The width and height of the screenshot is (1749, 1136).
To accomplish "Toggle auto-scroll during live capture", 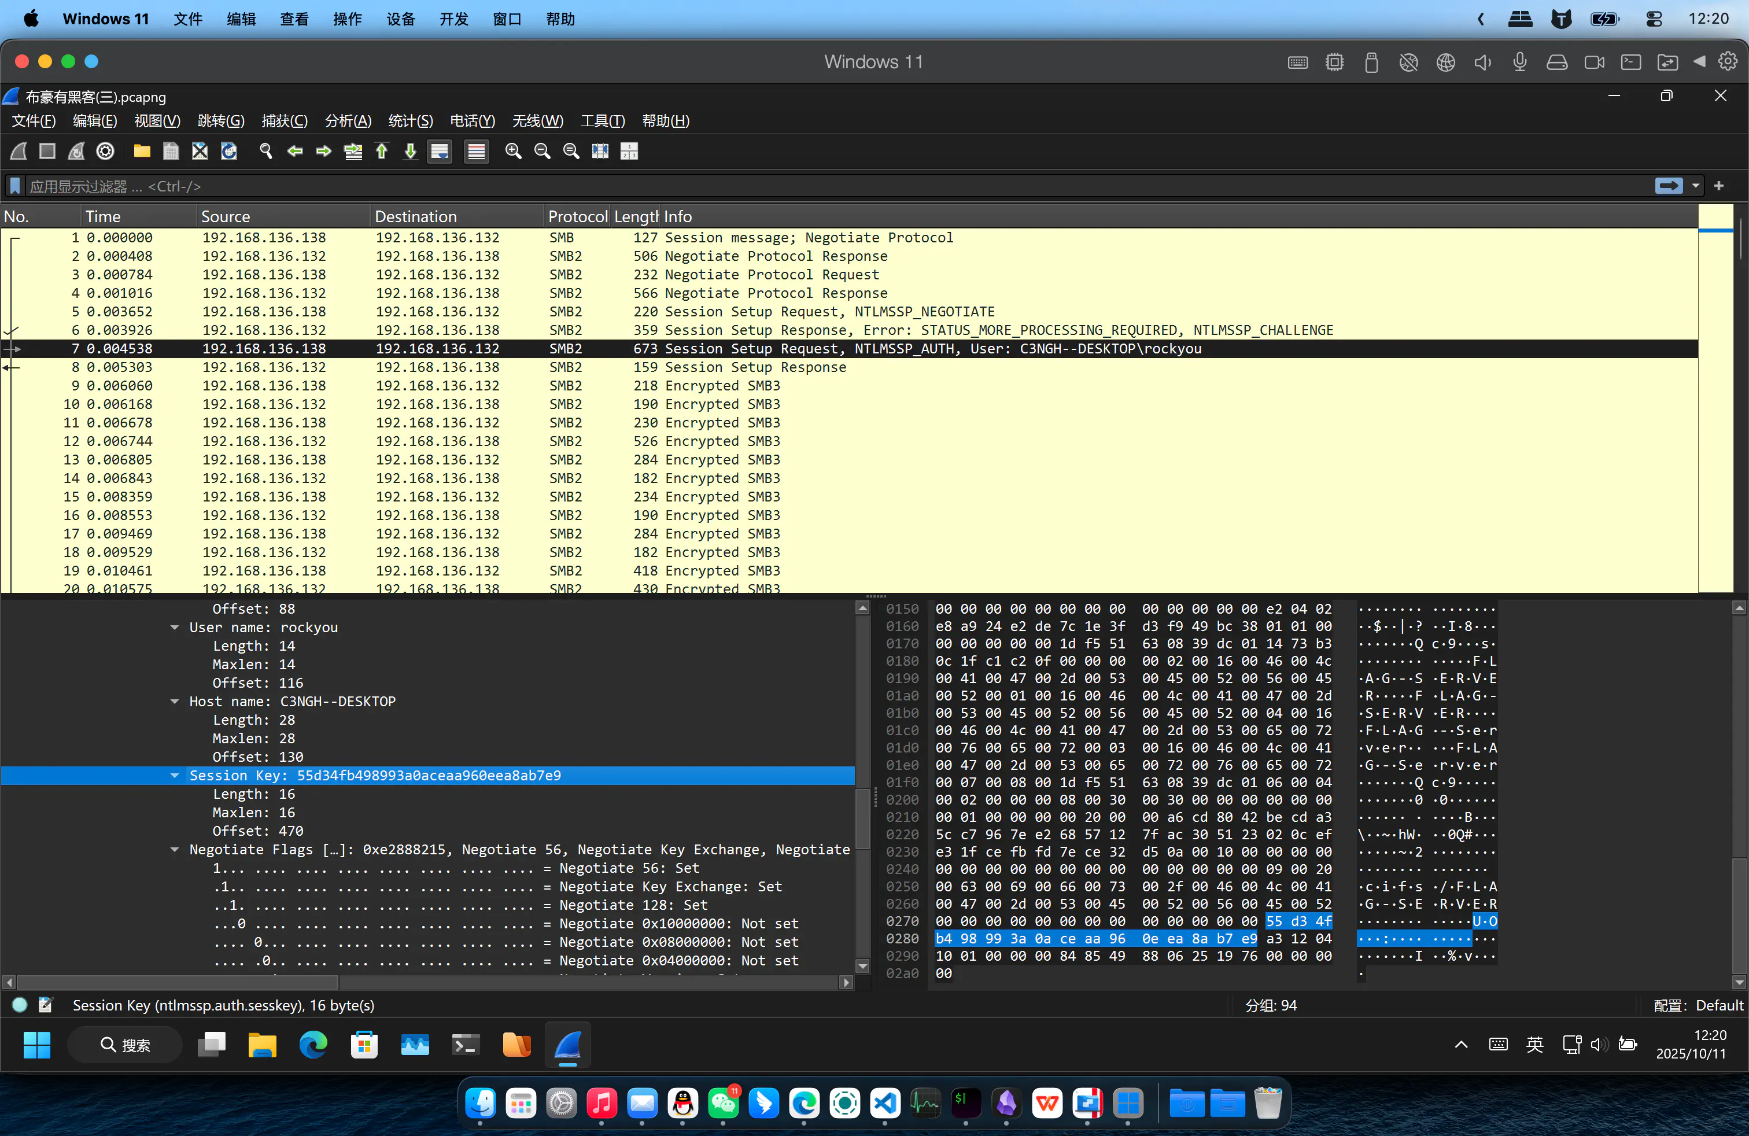I will pos(440,152).
